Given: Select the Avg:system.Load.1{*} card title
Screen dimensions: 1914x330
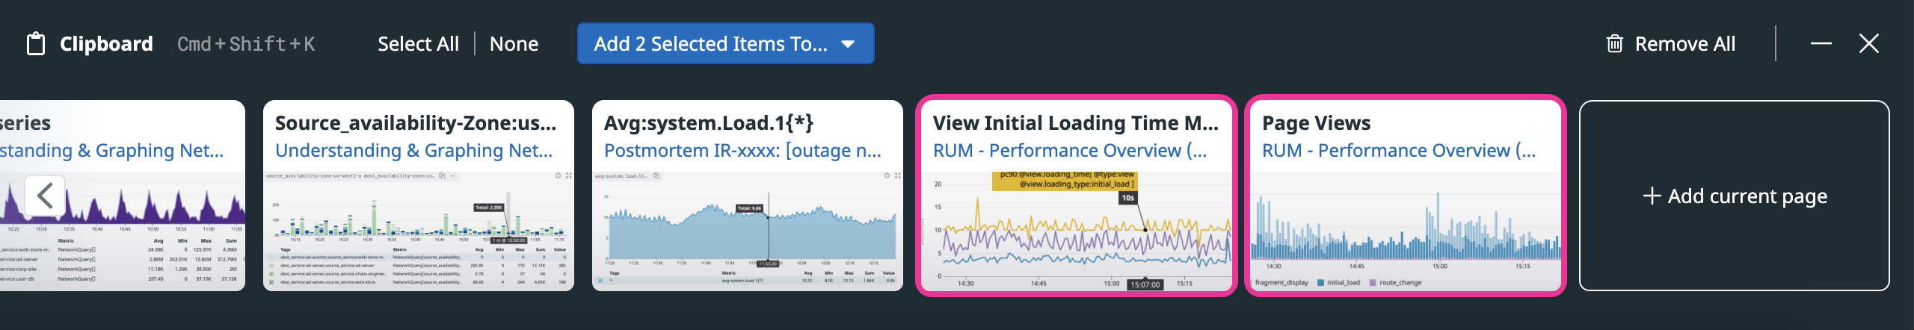Looking at the screenshot, I should tap(709, 122).
